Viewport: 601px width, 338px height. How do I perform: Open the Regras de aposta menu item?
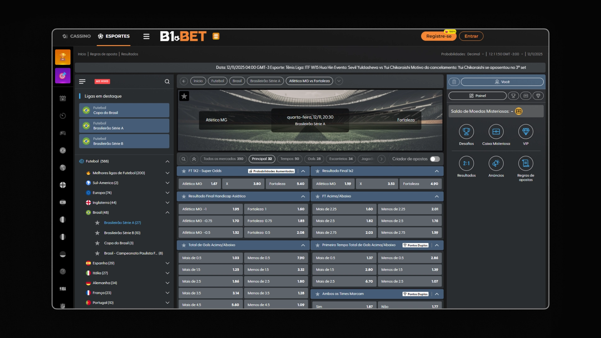104,54
